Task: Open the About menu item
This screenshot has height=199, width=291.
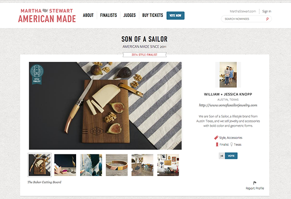Action: (88, 15)
